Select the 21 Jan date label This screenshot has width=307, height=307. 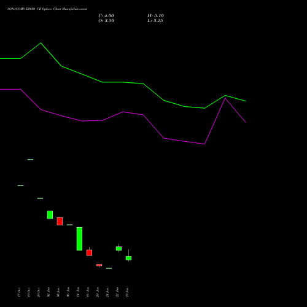click(x=107, y=292)
